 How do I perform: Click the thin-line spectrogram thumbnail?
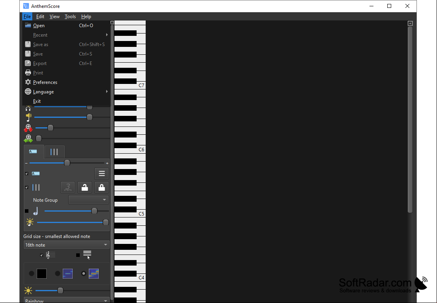coord(68,273)
